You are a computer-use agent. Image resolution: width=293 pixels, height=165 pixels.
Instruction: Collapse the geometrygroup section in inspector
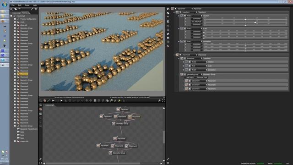click(185, 74)
